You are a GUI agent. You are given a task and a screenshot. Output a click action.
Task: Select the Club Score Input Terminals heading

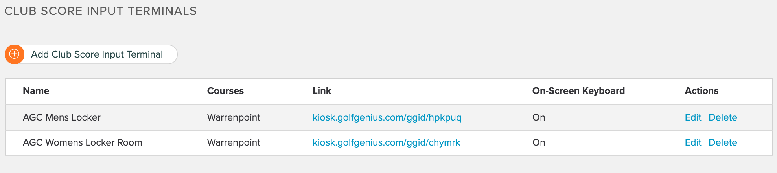101,11
